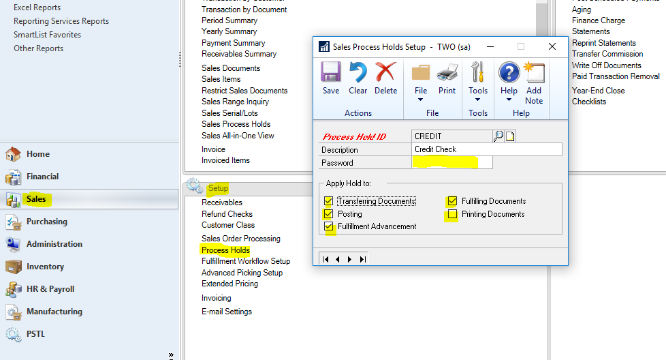The image size is (666, 360).
Task: Open Advanced Picking Setup link
Action: click(x=242, y=273)
